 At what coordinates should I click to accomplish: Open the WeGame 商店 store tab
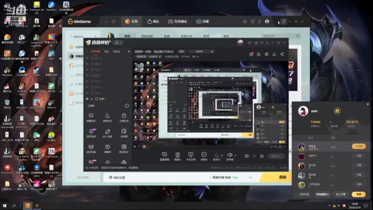click(x=153, y=21)
